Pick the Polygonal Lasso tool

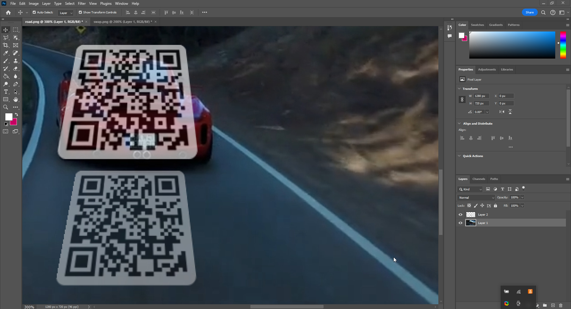(6, 37)
